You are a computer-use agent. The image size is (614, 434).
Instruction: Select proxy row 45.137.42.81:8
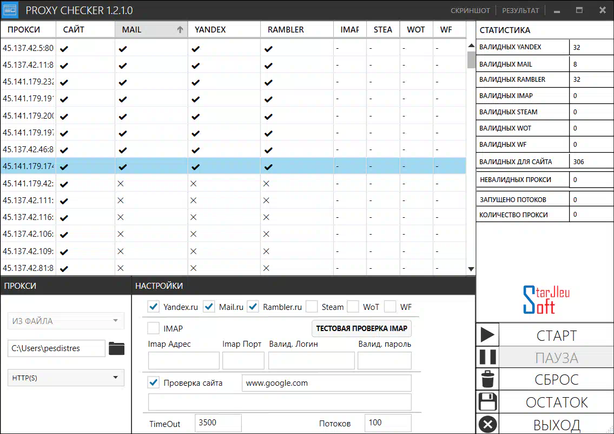[233, 268]
